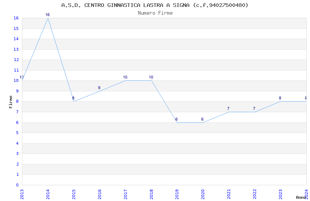Click the 7 data label at 2021
The width and height of the screenshot is (310, 201).
pos(228,109)
